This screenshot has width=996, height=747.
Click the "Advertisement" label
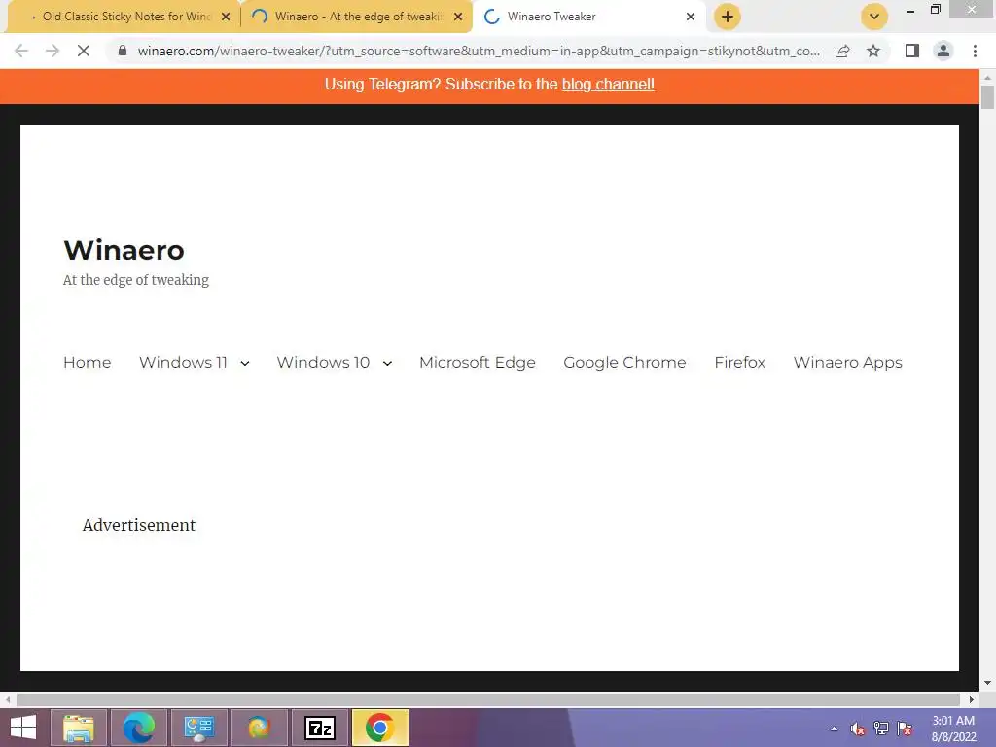click(x=139, y=525)
